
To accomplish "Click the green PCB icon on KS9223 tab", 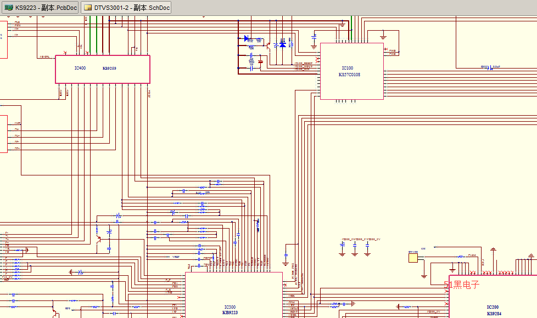I will point(9,8).
